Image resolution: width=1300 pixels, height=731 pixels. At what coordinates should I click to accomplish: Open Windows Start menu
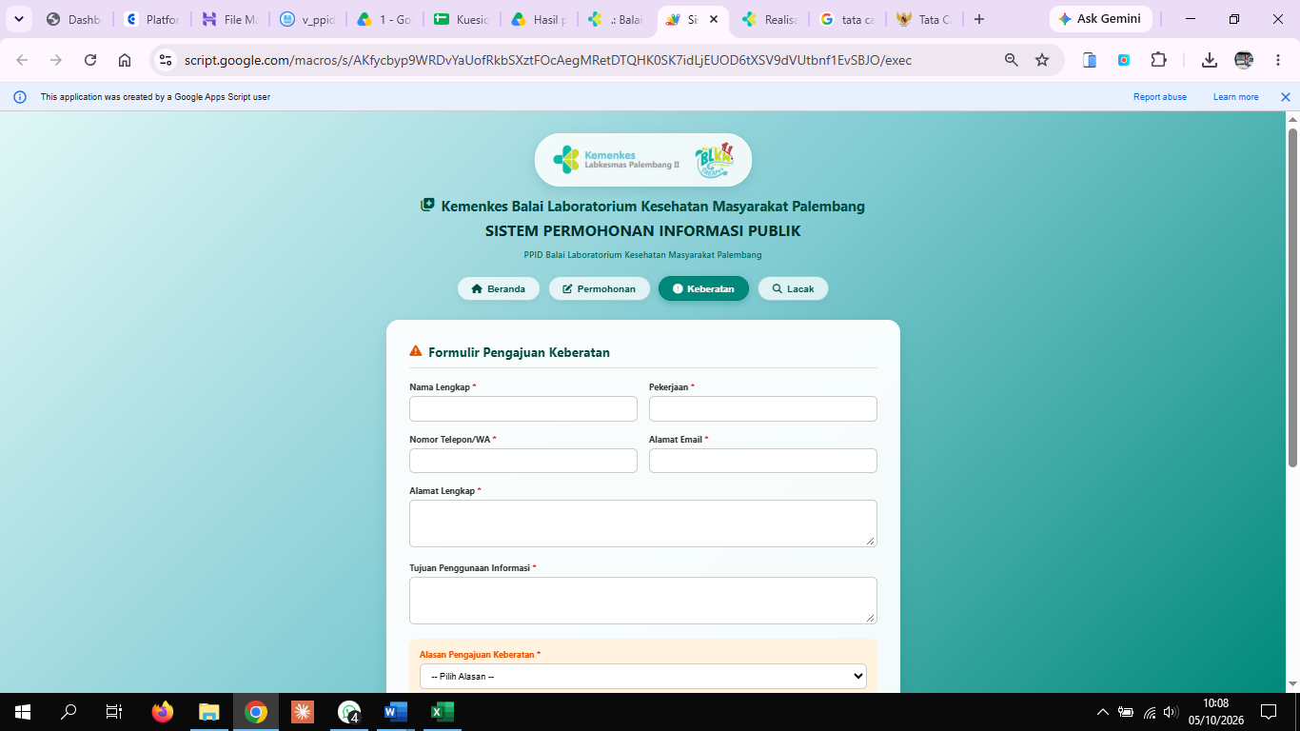23,711
